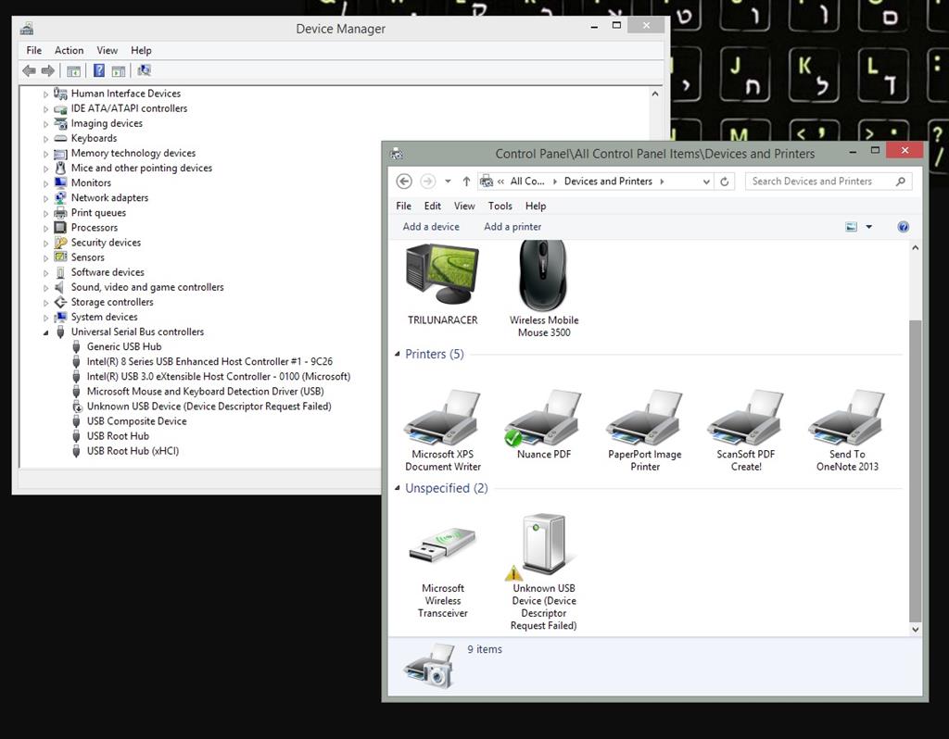Select Unknown USB Device in Device Manager tree
Viewport: 949px width, 739px height.
click(x=209, y=407)
